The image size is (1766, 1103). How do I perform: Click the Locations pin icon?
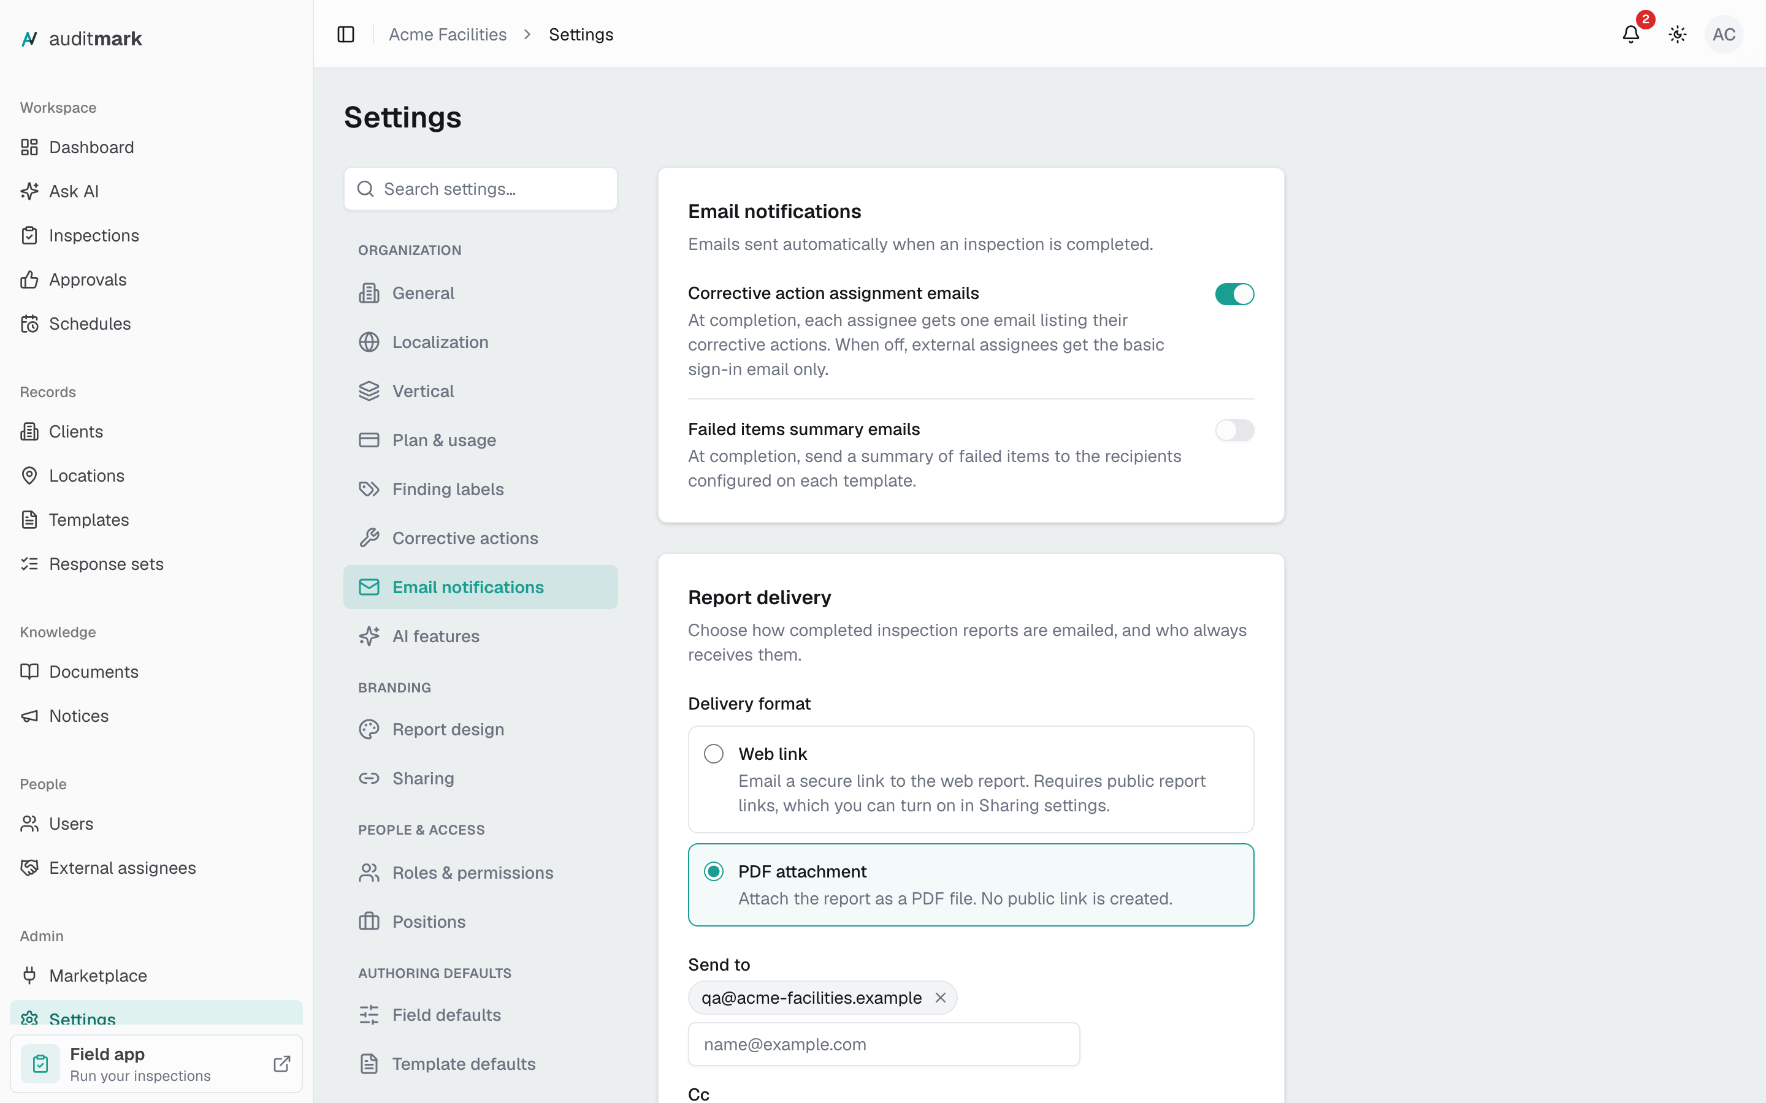click(x=29, y=476)
